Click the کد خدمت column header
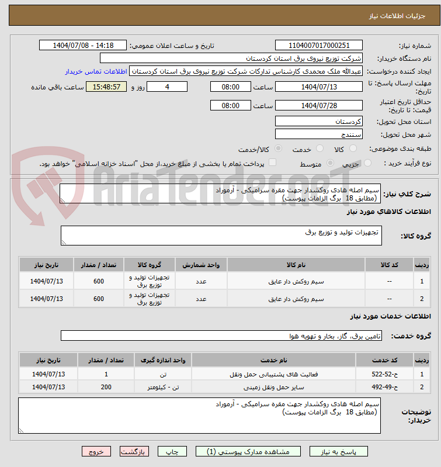Image resolution: width=441 pixels, height=467 pixels. pos(384,360)
